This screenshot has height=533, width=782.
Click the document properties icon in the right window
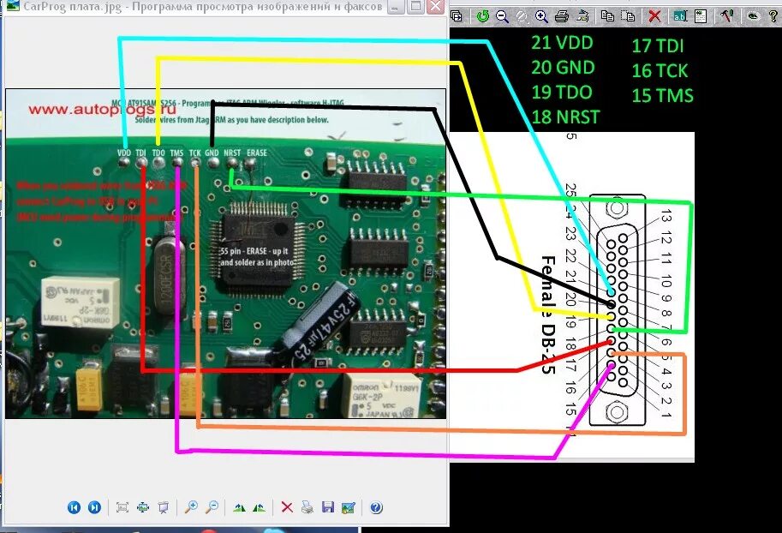pos(701,16)
